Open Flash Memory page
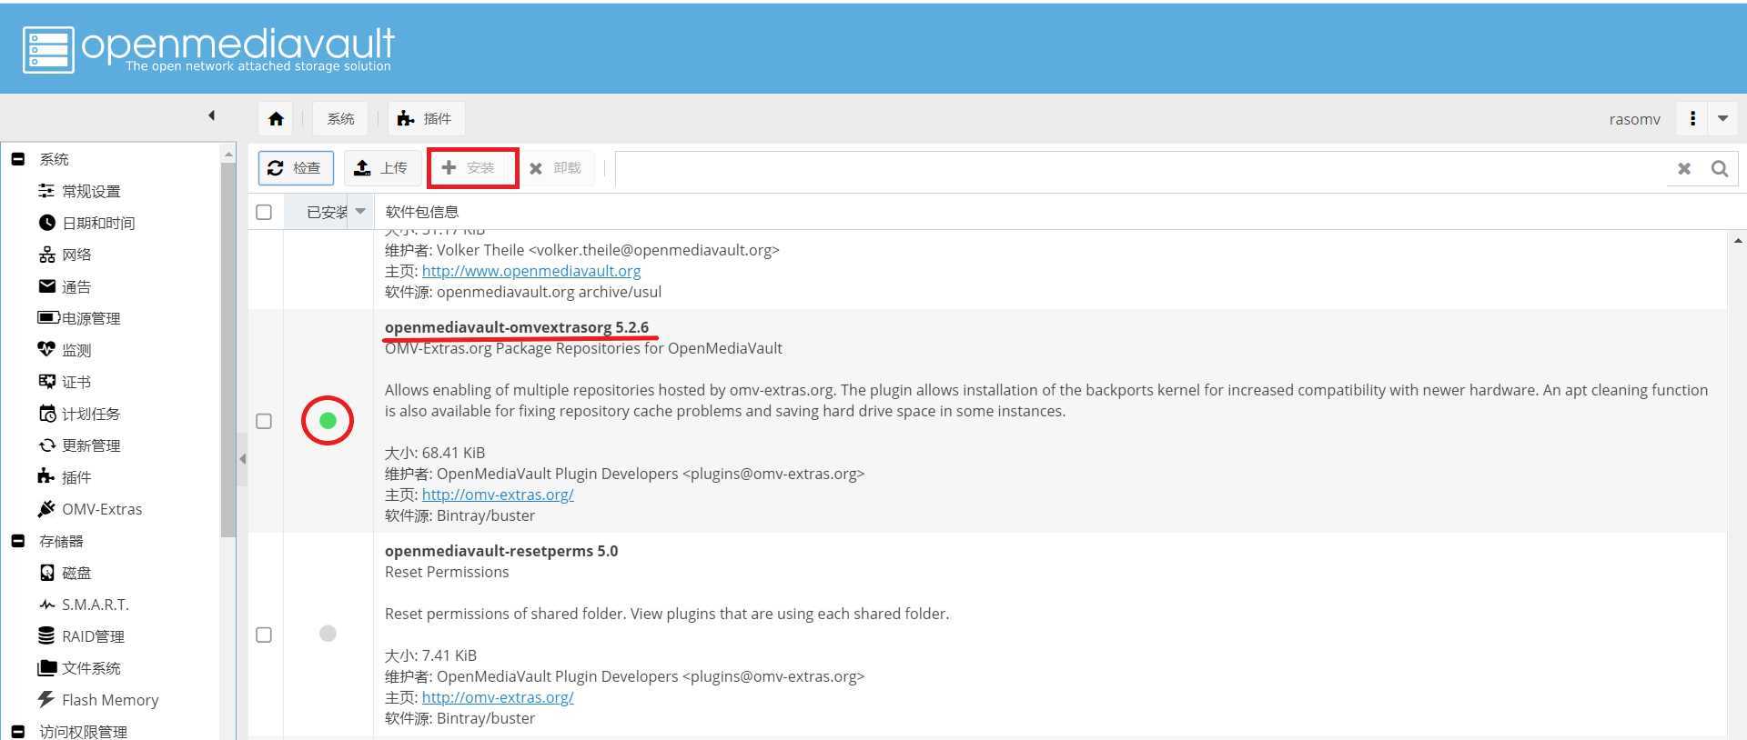 click(110, 700)
